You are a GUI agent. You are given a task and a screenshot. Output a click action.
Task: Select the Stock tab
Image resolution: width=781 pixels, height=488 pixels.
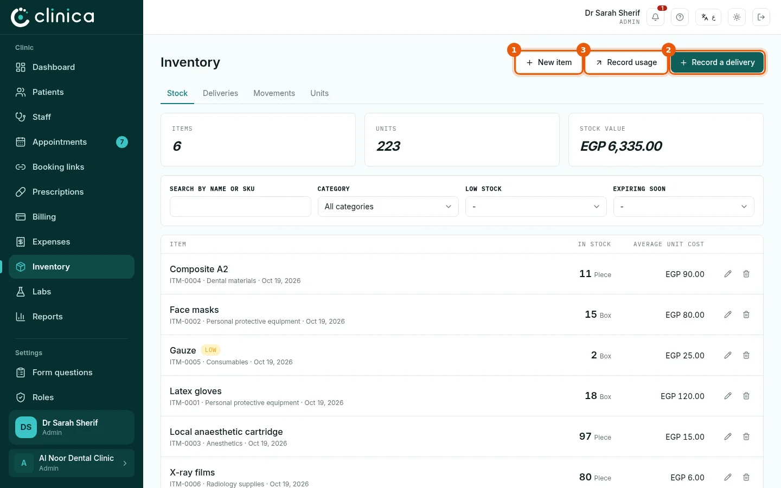tap(177, 93)
